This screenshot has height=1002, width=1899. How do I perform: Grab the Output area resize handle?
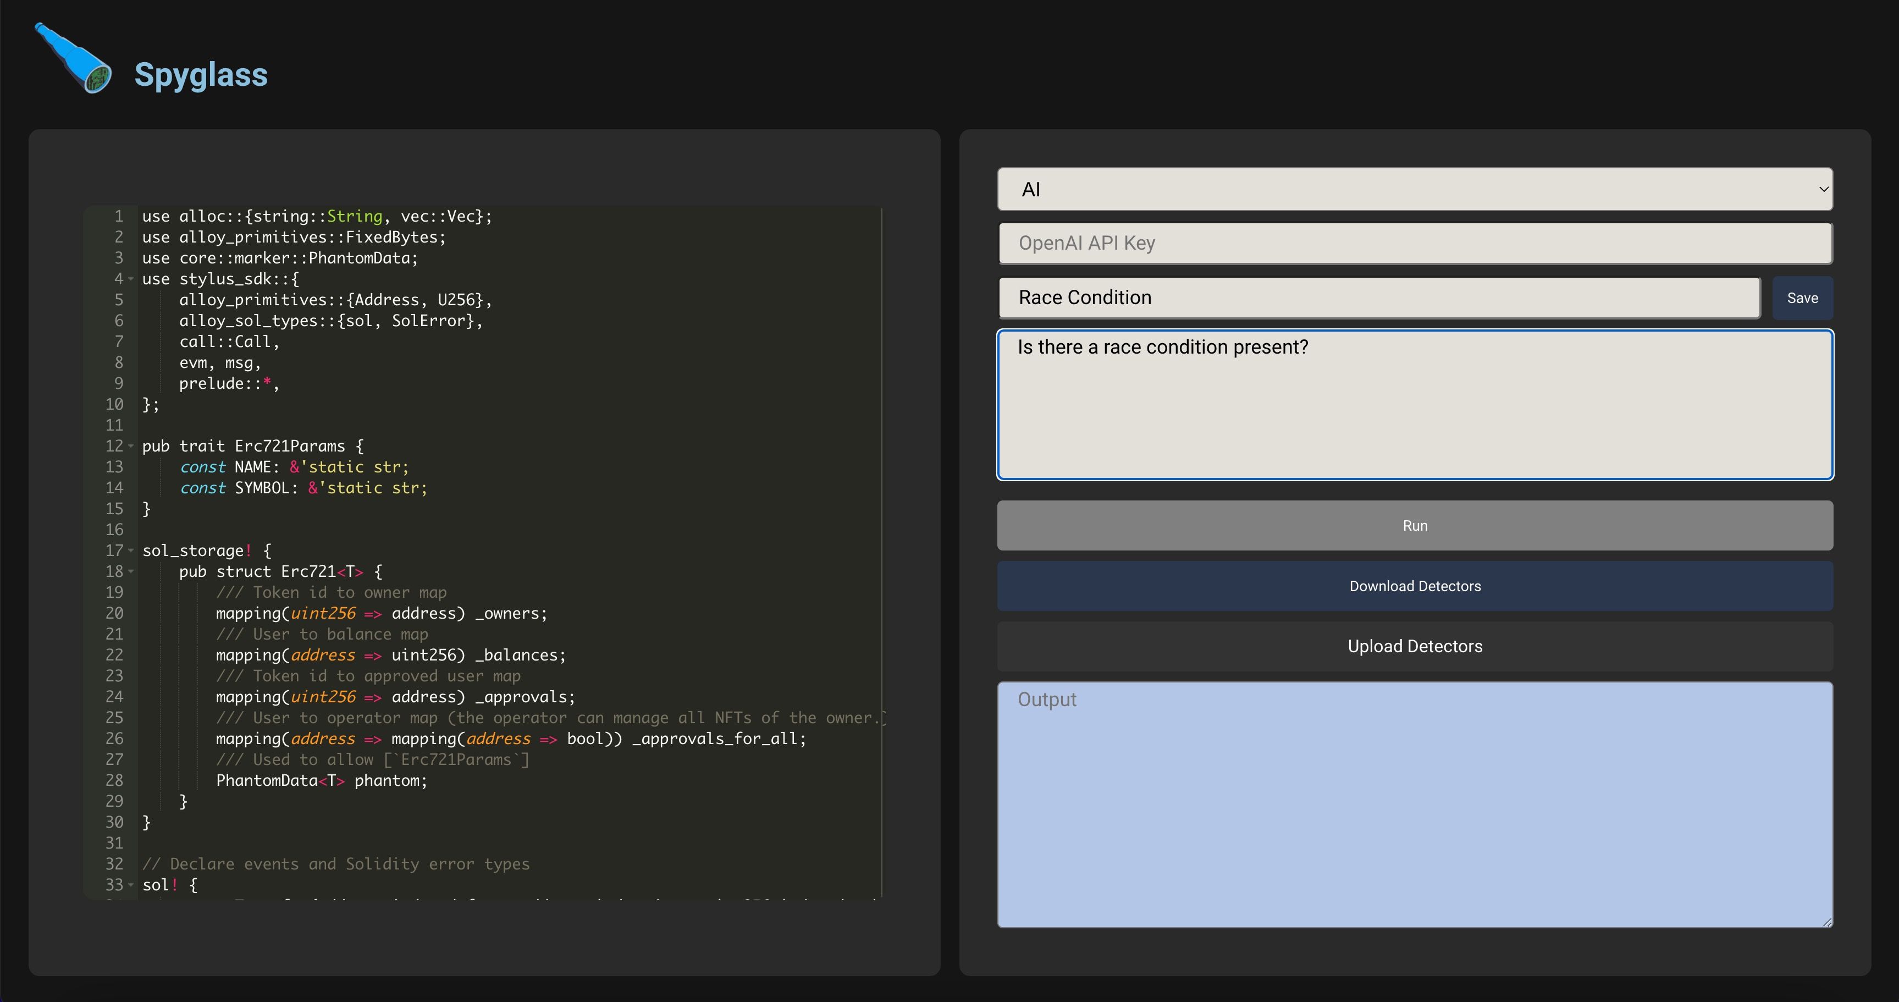[1827, 922]
